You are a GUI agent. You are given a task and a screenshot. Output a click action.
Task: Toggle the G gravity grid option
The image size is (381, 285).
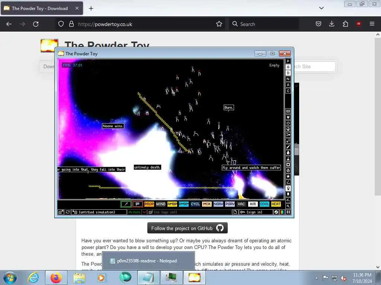point(288,67)
